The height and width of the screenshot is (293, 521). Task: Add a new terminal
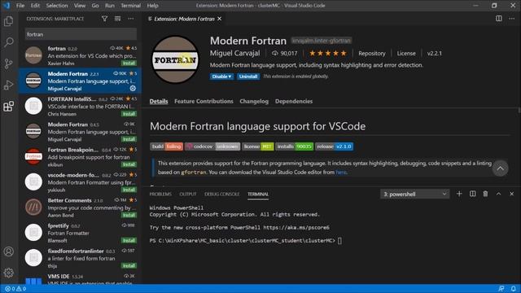coord(459,194)
